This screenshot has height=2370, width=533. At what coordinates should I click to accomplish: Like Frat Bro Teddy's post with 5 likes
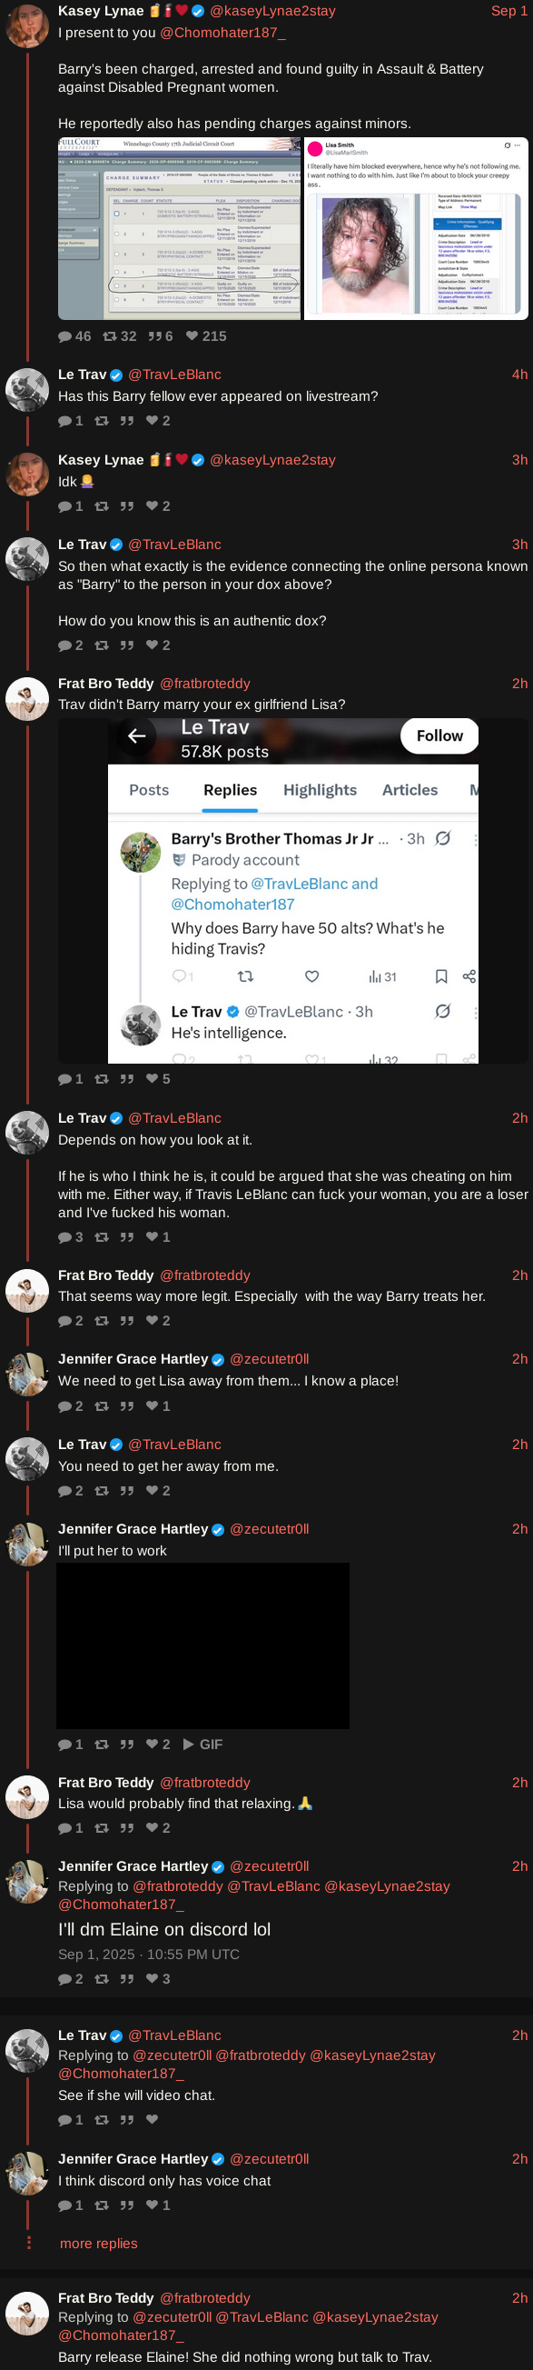pos(158,1078)
